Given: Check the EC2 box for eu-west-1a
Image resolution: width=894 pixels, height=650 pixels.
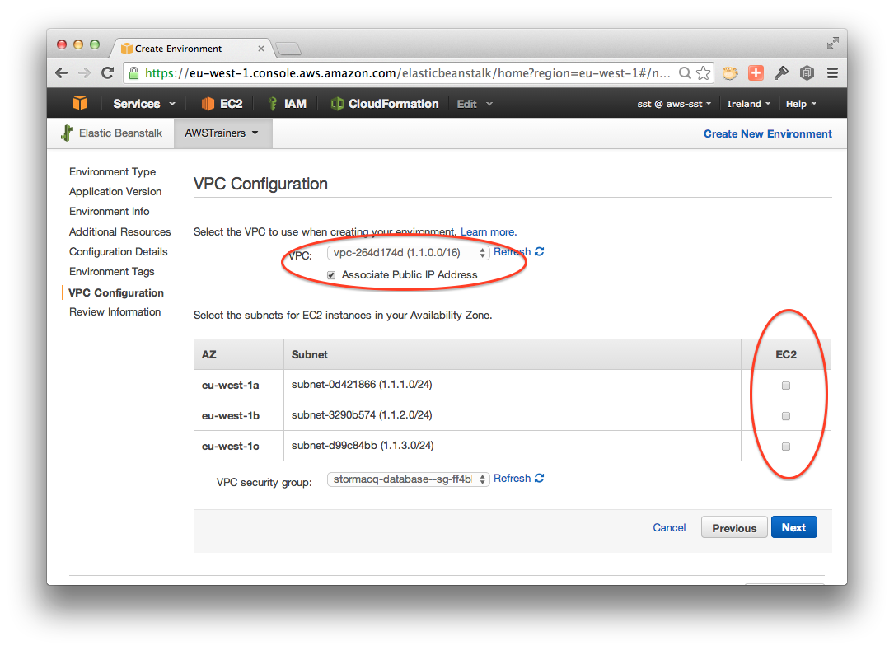Looking at the screenshot, I should click(x=786, y=386).
